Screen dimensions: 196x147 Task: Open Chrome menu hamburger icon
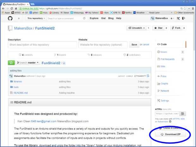coord(193,9)
